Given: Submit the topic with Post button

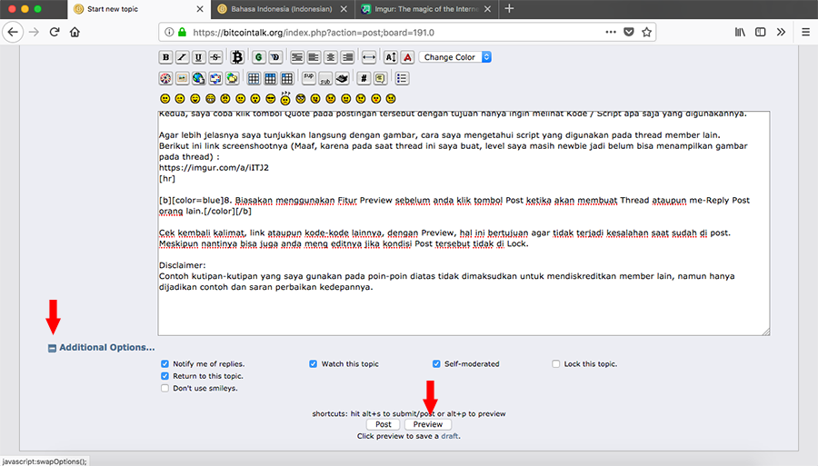Looking at the screenshot, I should tap(384, 424).
